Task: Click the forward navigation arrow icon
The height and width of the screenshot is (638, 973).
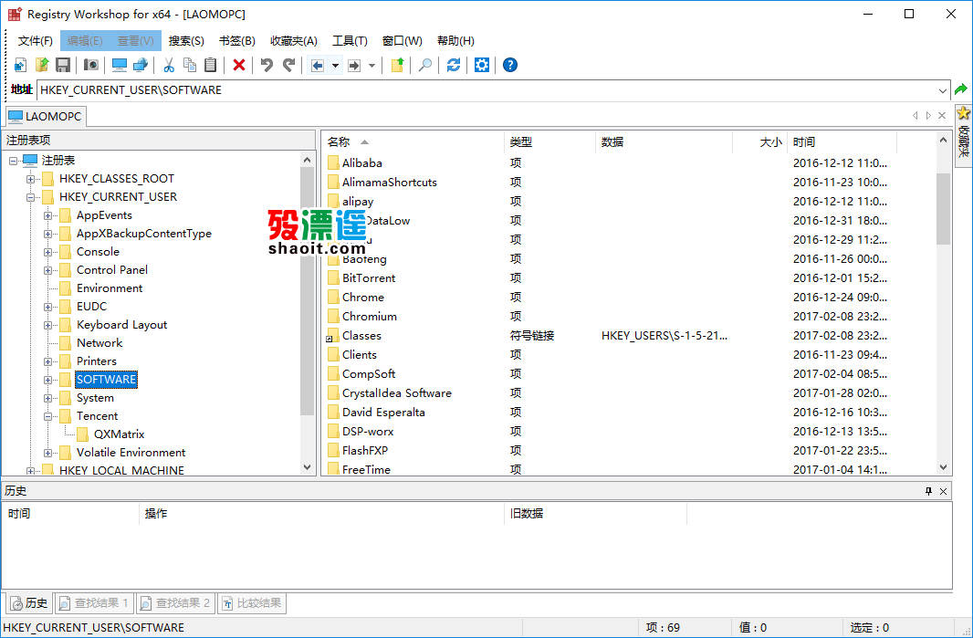Action: tap(354, 65)
